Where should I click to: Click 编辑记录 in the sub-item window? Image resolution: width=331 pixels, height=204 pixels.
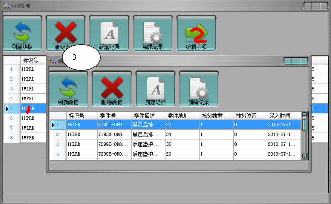[199, 89]
